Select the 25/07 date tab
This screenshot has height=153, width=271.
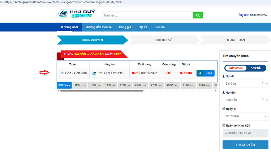141,85
